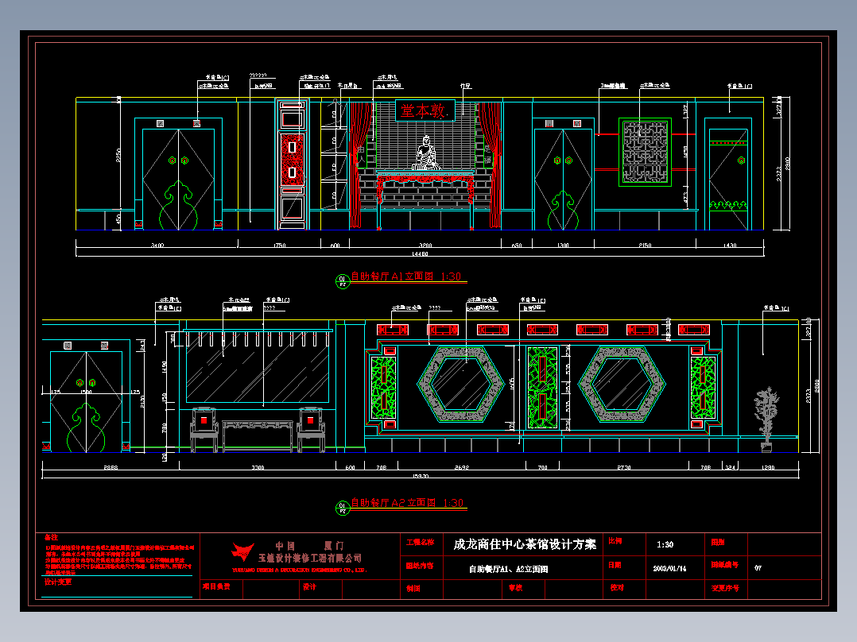Click the title '自助餐厅A1立面图 1:30'
The image size is (857, 642).
(x=405, y=277)
